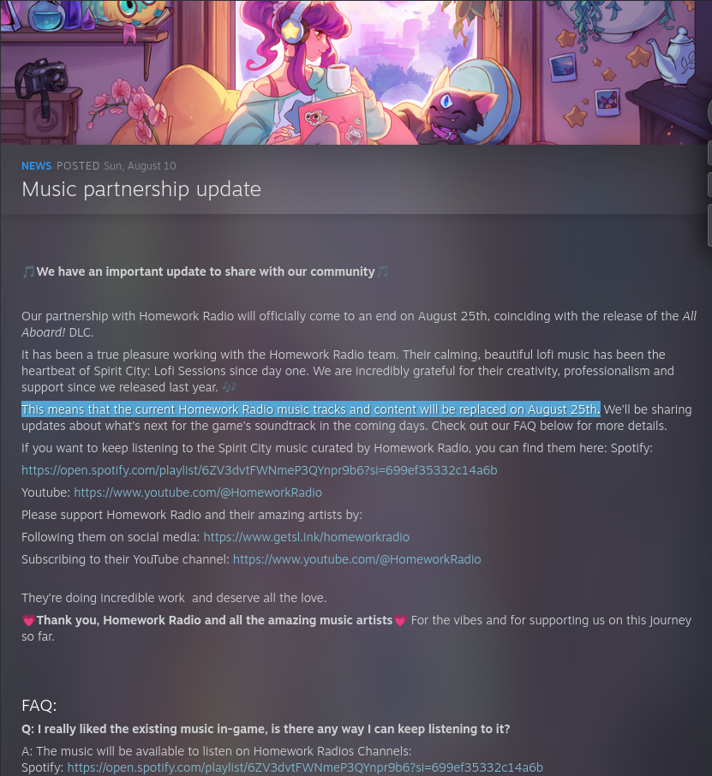712x776 pixels.
Task: Click the pink heart after 'music artists'
Action: (400, 620)
